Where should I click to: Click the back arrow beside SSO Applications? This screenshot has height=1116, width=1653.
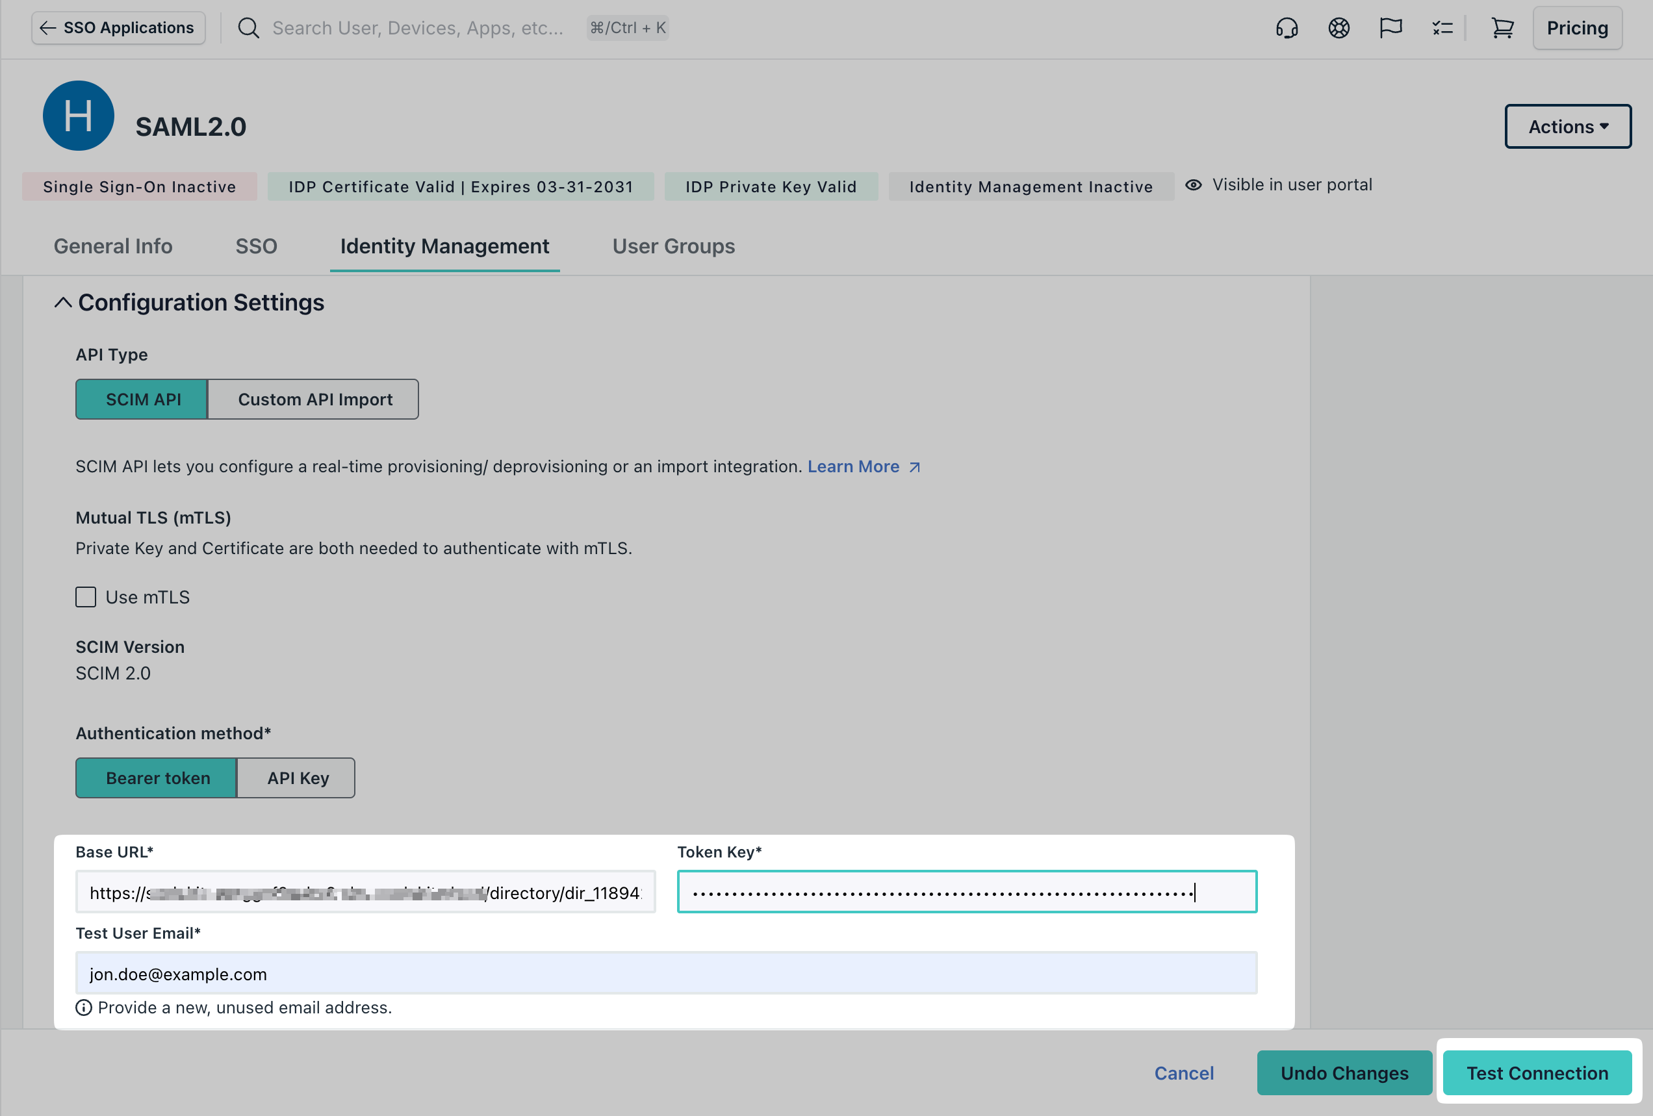[x=47, y=28]
